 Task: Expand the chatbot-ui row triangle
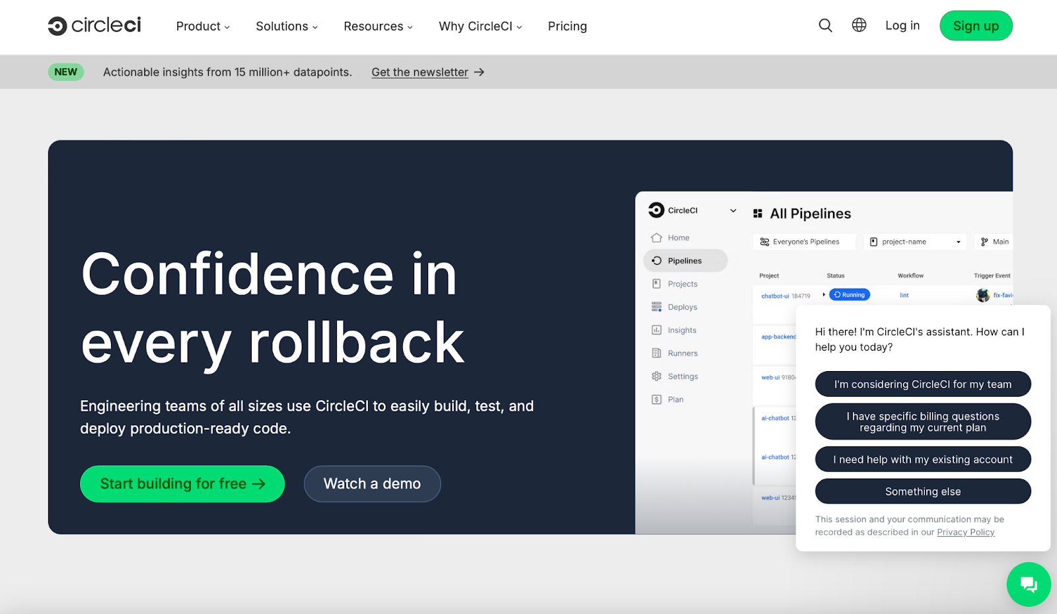pyautogui.click(x=824, y=294)
